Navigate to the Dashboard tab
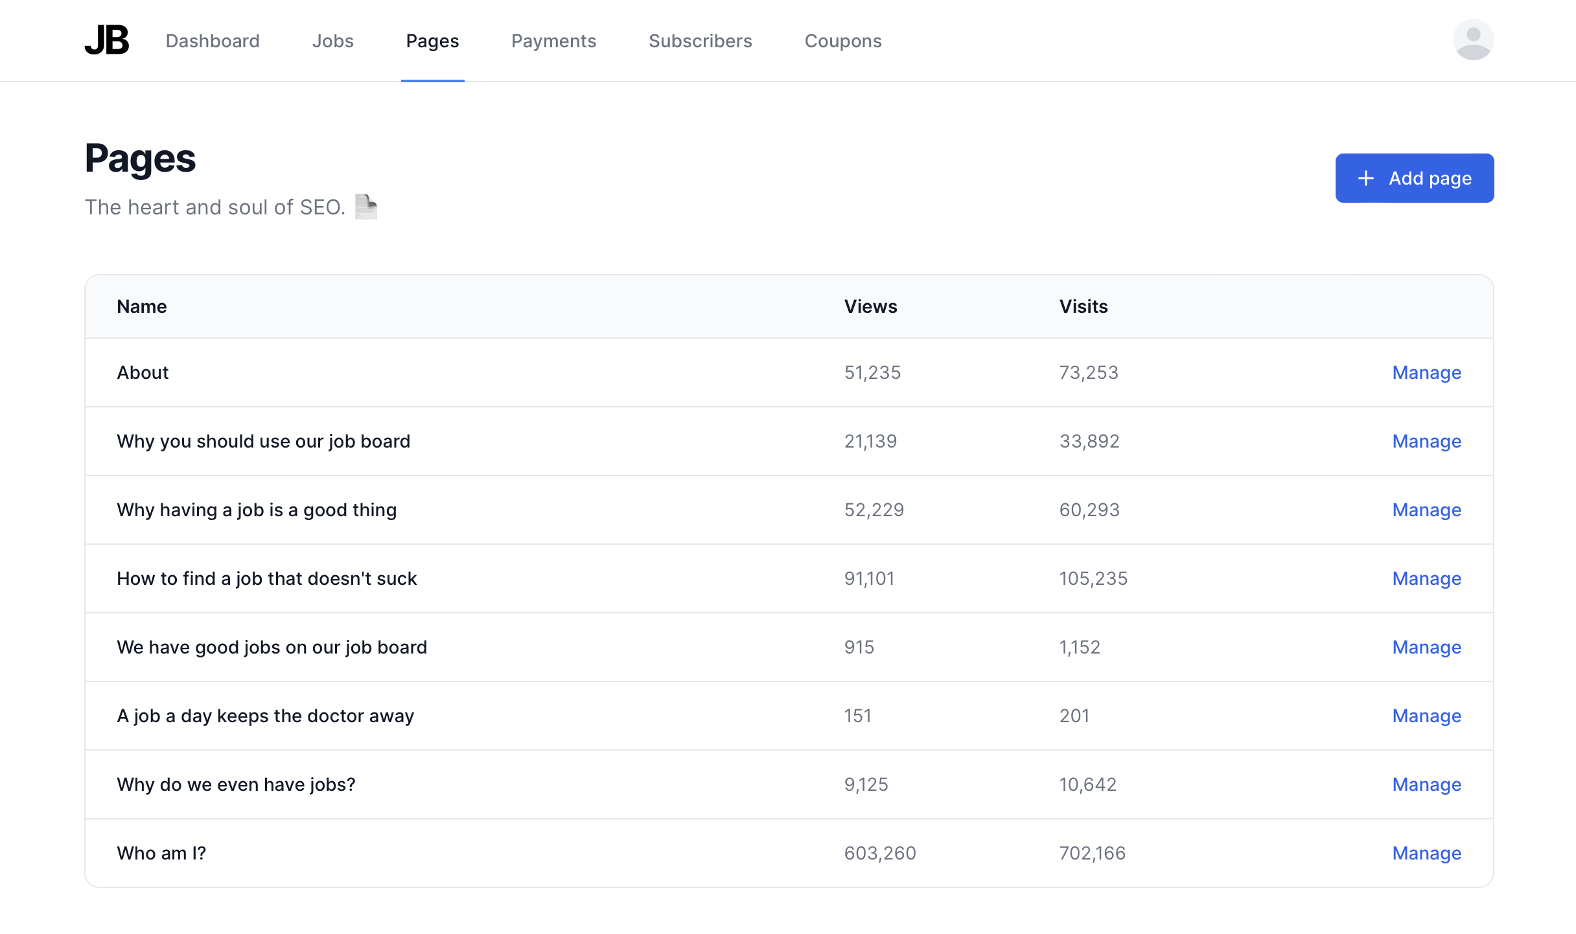Viewport: 1576px width, 934px height. [211, 40]
